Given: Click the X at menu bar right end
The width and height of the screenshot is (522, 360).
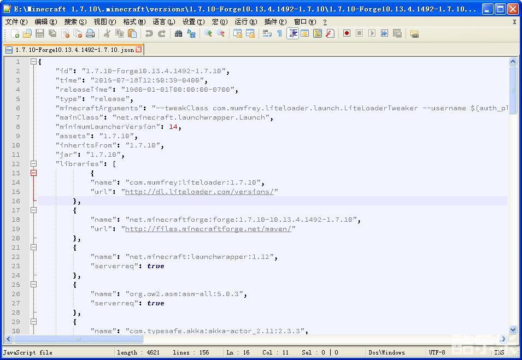Looking at the screenshot, I should (x=514, y=22).
